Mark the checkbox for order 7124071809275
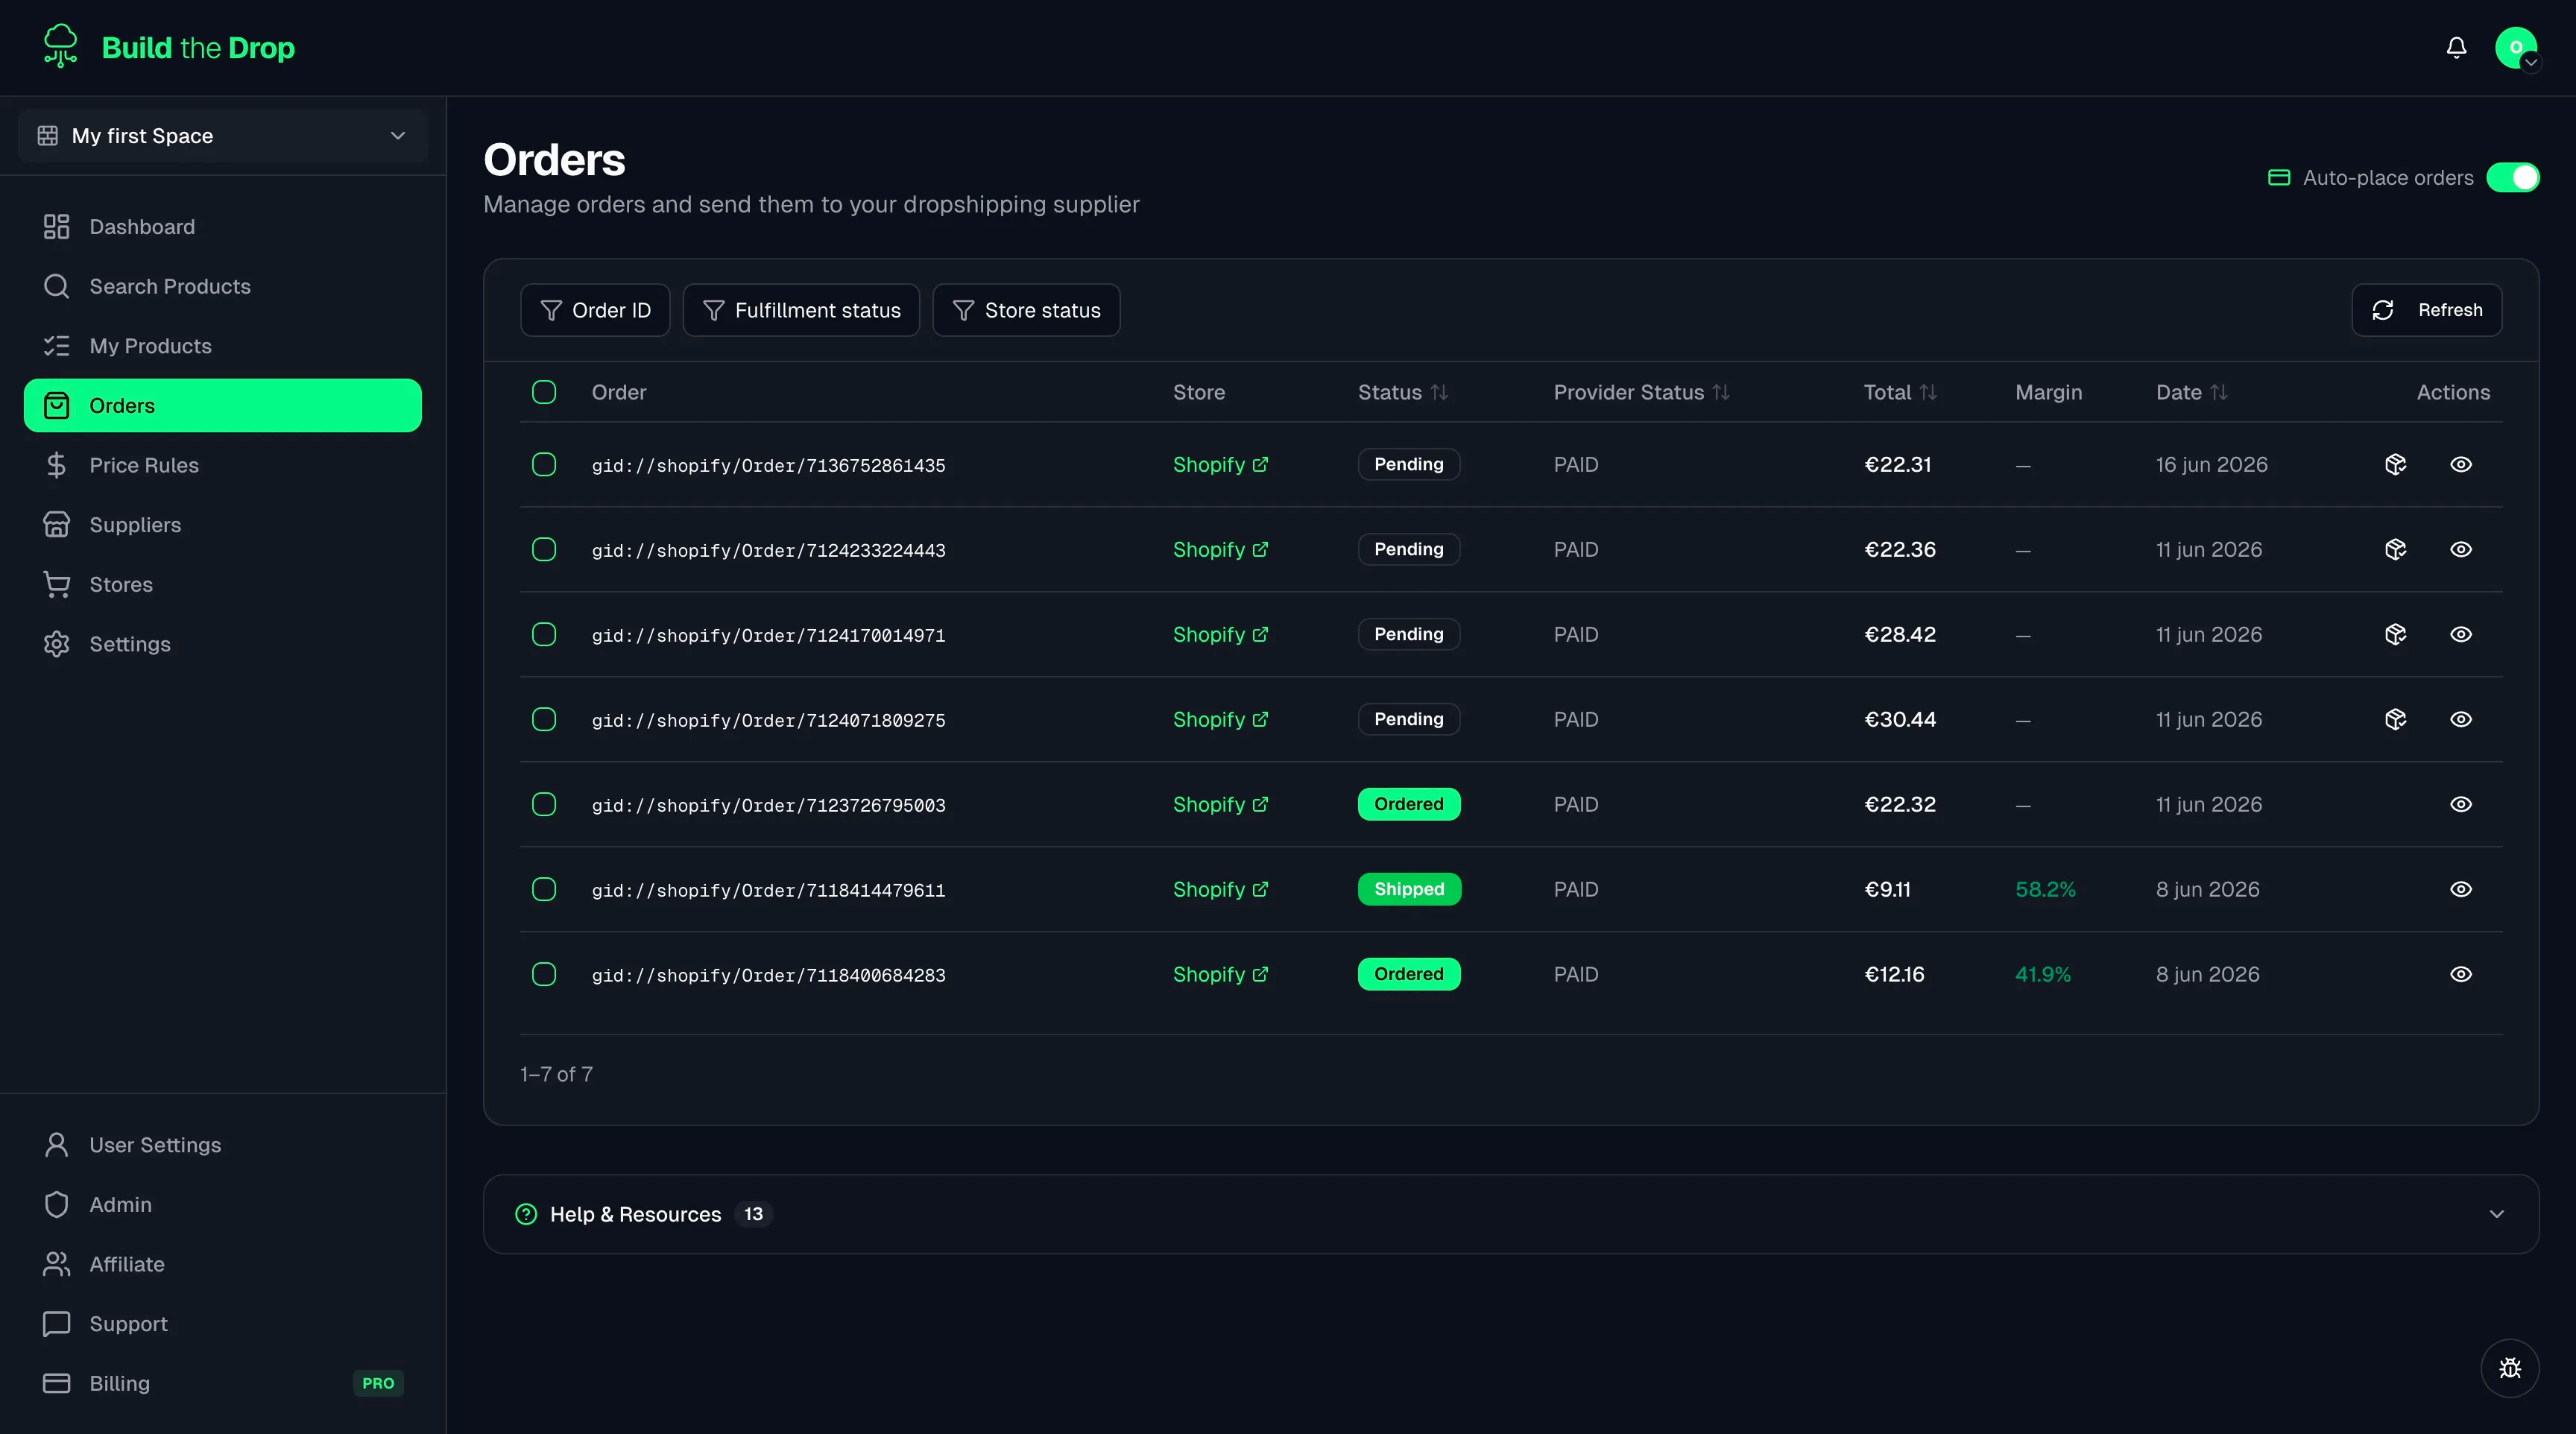Image resolution: width=2576 pixels, height=1434 pixels. tap(544, 720)
